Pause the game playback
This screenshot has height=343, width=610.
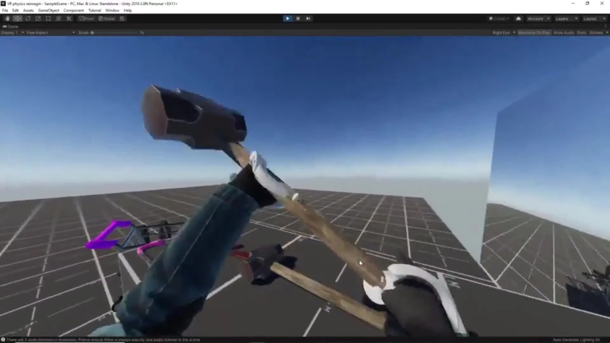tap(298, 18)
